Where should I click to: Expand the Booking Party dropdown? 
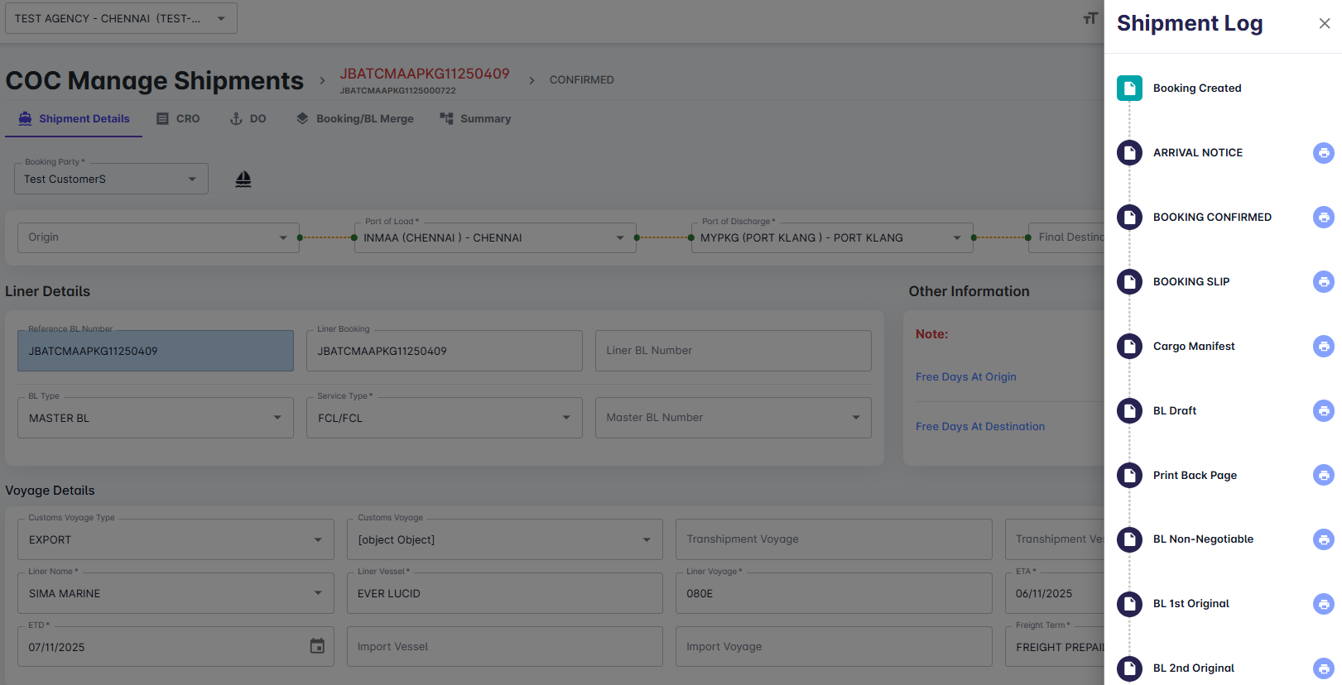192,180
